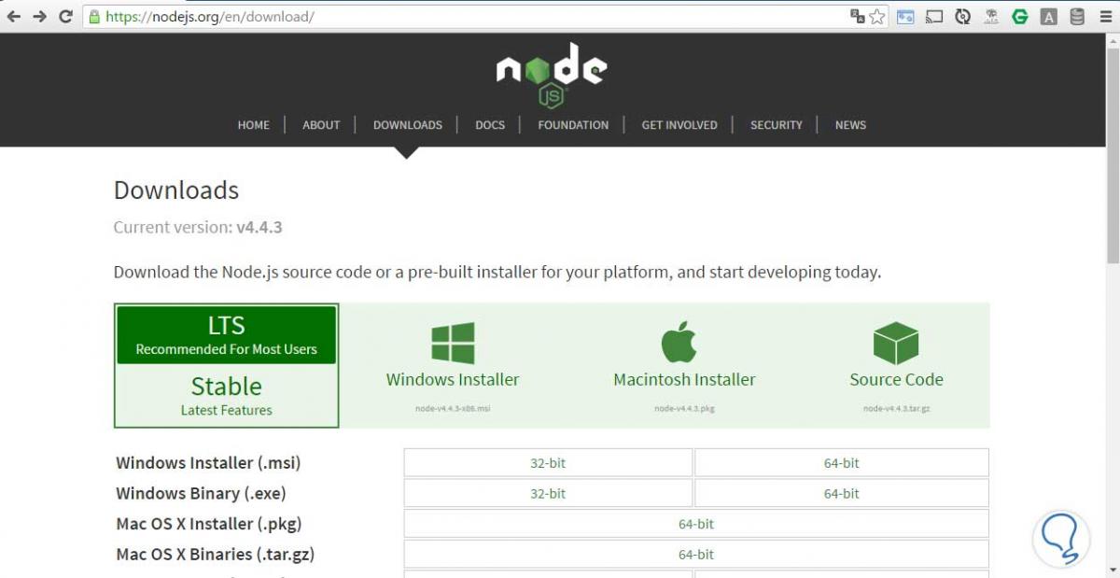
Task: Select the LTS Recommended For Most Users option
Action: point(227,335)
